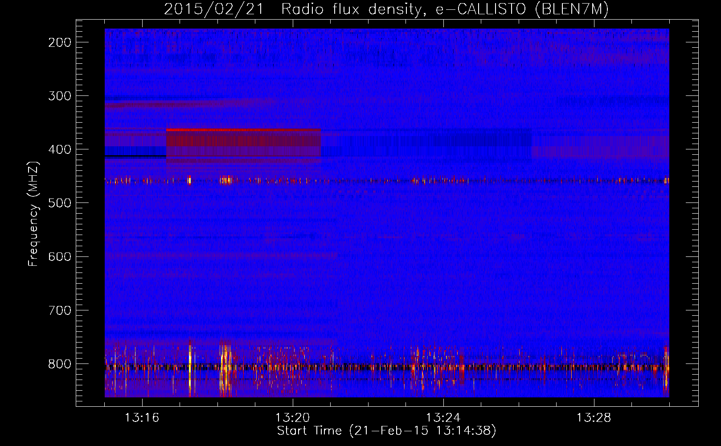
Task: Click the 13:20 time tick label
Action: [x=292, y=418]
